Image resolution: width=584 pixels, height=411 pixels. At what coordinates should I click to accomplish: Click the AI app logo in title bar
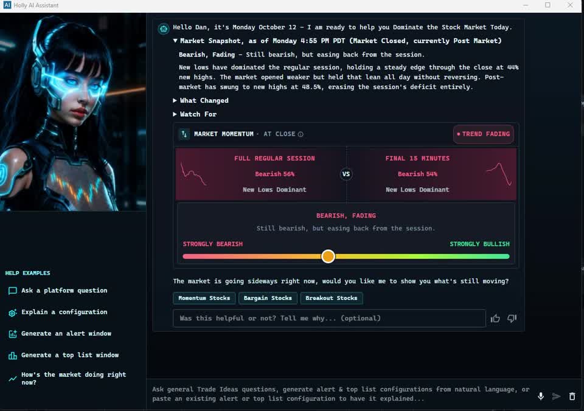(x=7, y=5)
